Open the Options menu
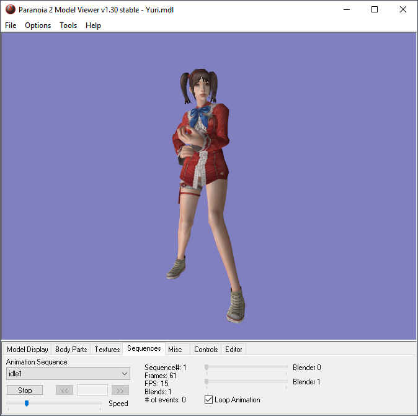Viewport: 418px width, 416px height. coord(38,25)
